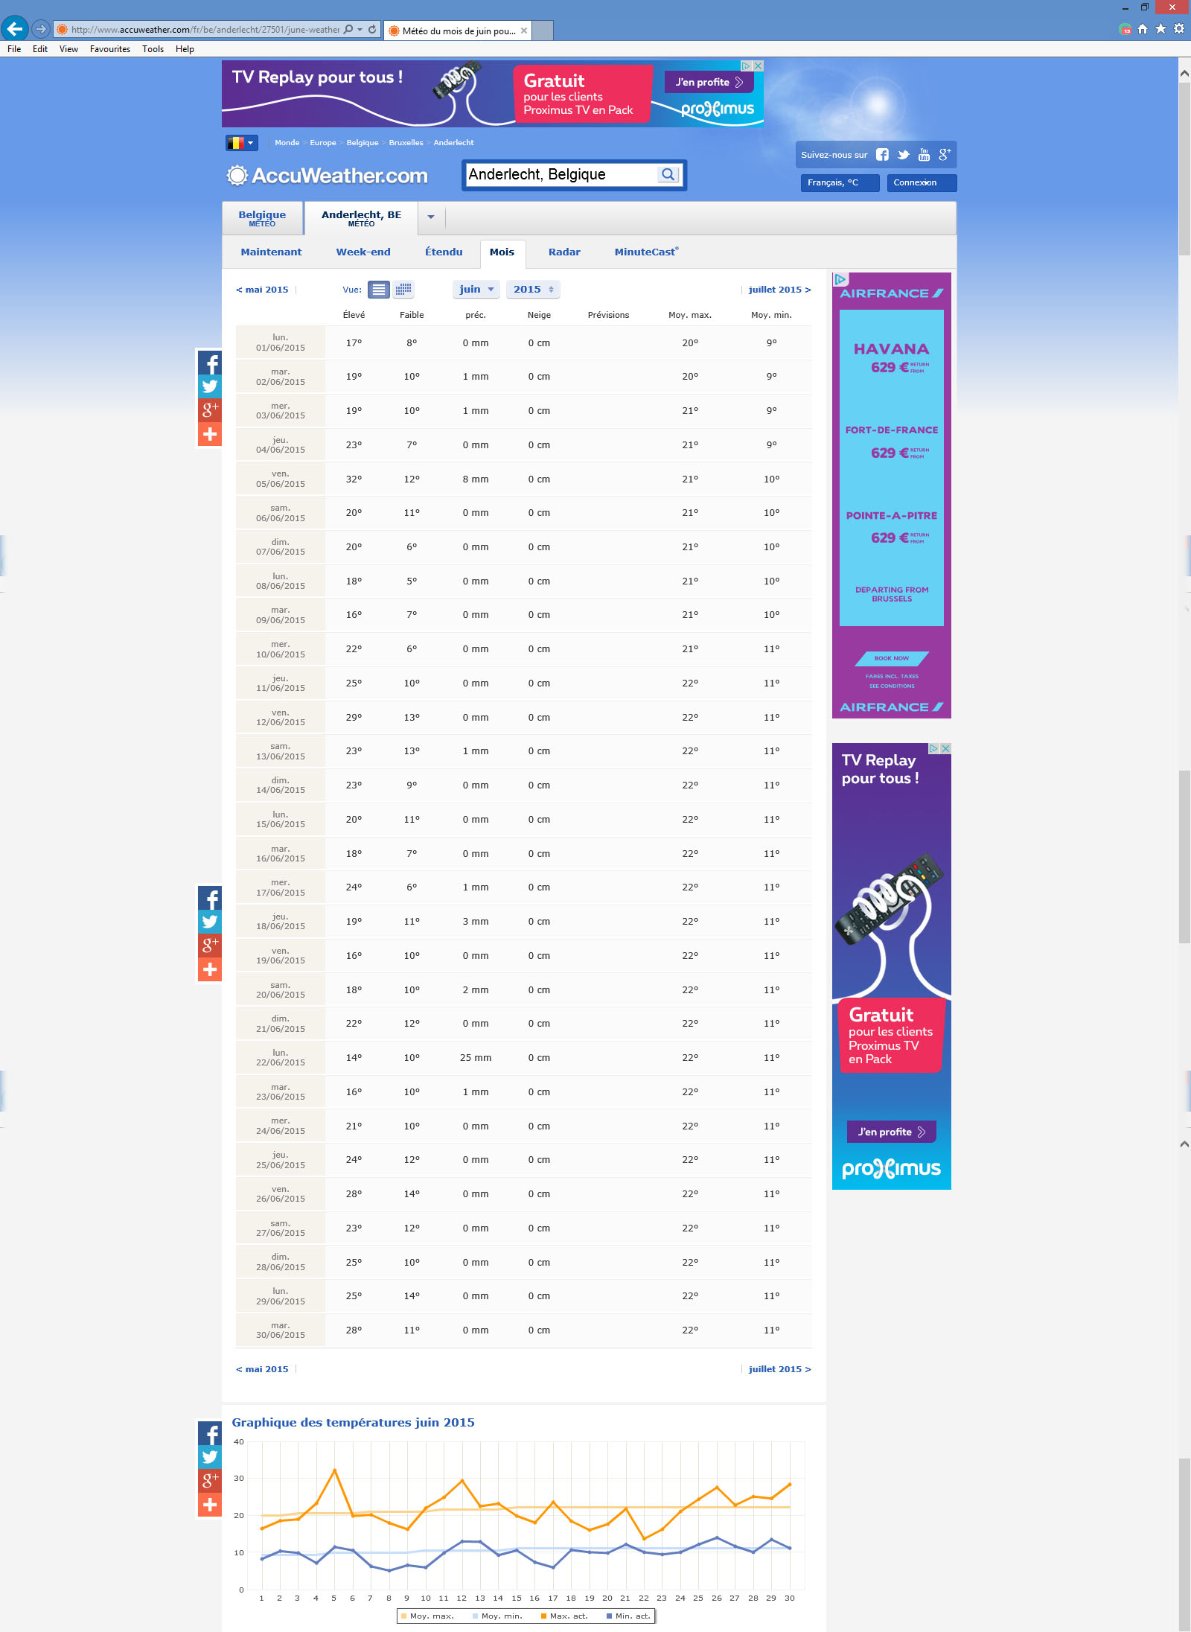Open AccuWeather's Facebook page in header

click(x=882, y=155)
